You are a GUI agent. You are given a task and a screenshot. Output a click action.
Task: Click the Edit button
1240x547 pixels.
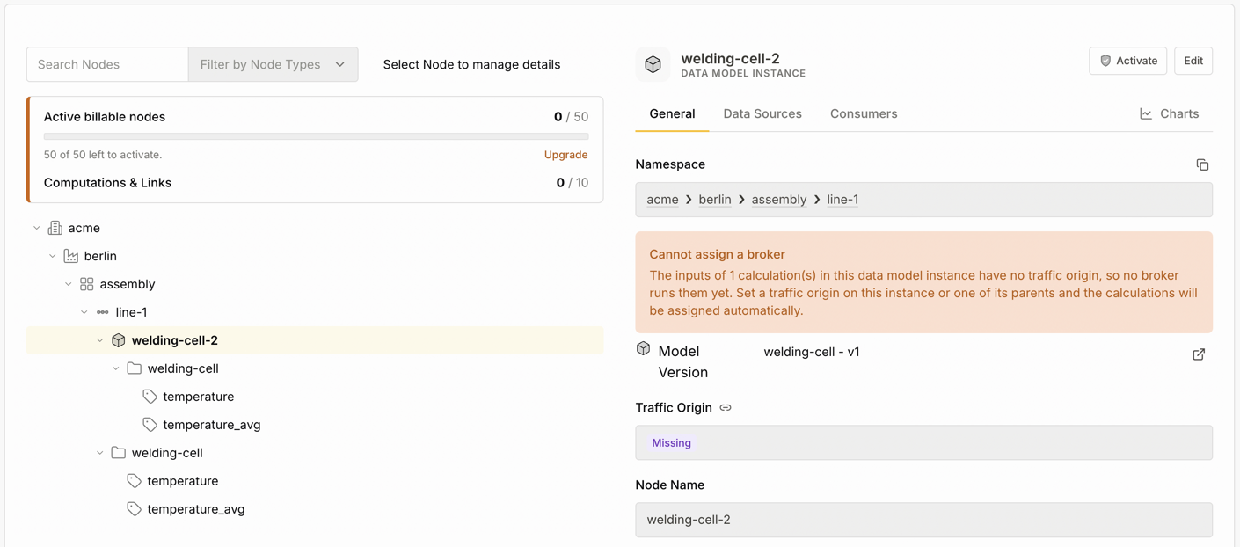tap(1193, 61)
